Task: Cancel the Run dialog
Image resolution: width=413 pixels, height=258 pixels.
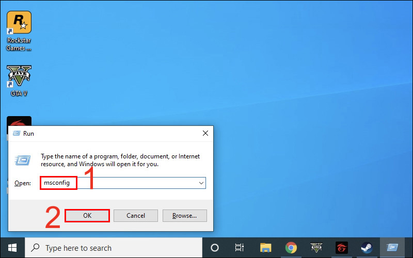Action: click(x=136, y=216)
